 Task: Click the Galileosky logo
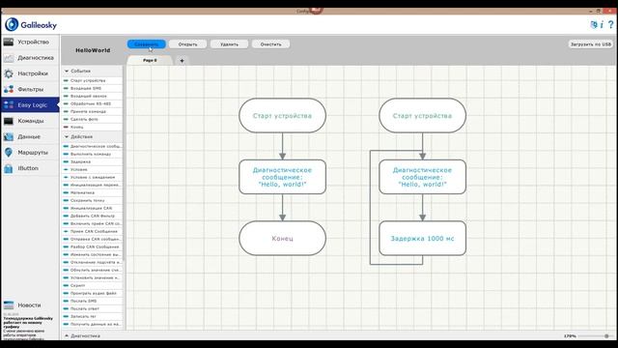[31, 24]
